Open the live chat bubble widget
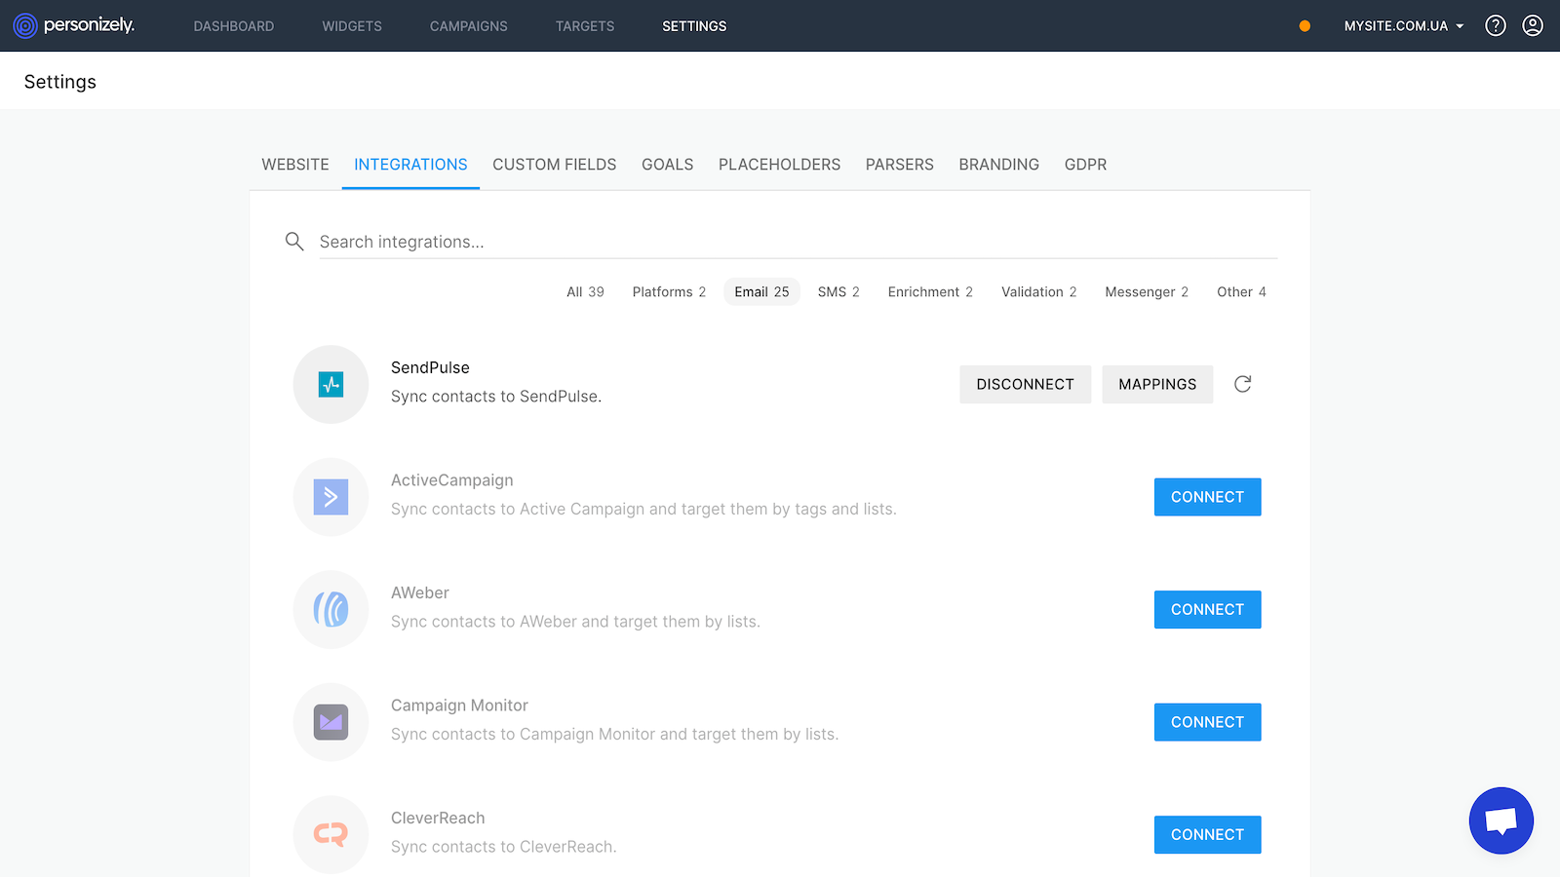 (x=1501, y=820)
